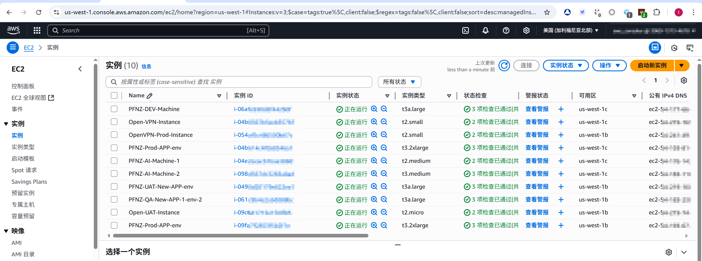Open the blue split panel view icon
This screenshot has width=702, height=261.
[655, 47]
